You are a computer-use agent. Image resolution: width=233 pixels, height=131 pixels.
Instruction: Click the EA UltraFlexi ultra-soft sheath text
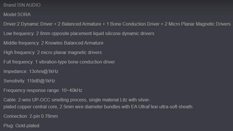pos(162,107)
